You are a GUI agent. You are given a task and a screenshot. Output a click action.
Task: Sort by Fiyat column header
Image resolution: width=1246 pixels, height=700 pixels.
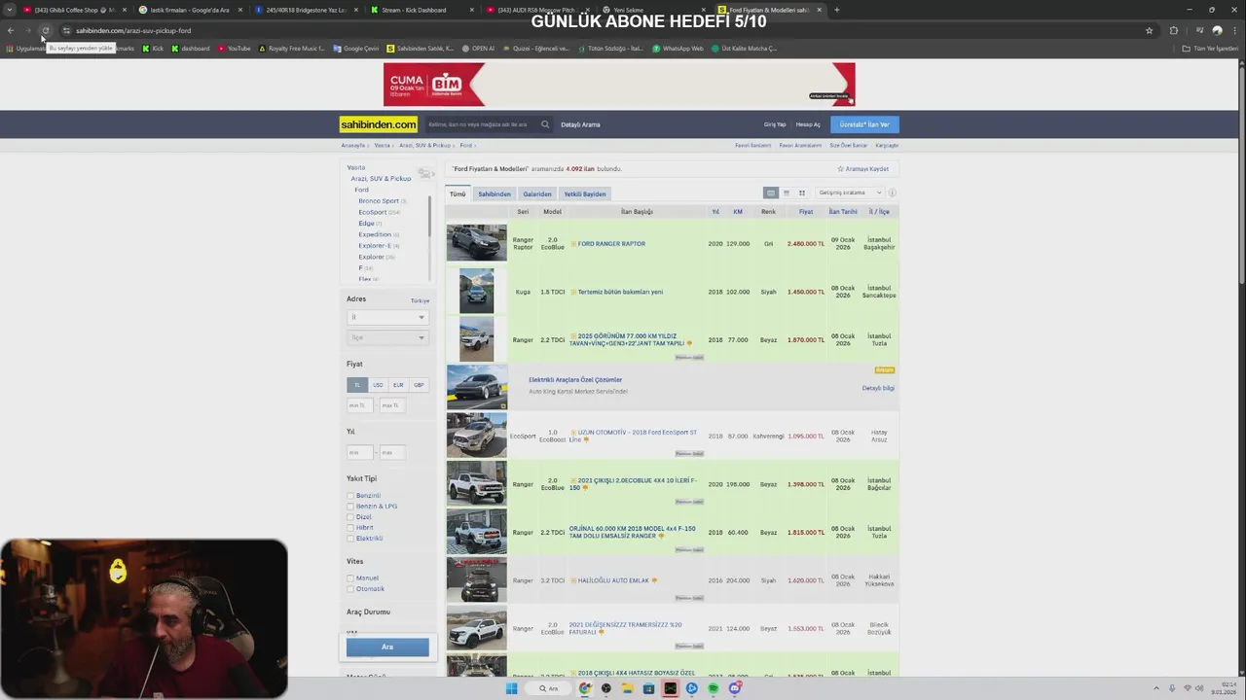(806, 212)
